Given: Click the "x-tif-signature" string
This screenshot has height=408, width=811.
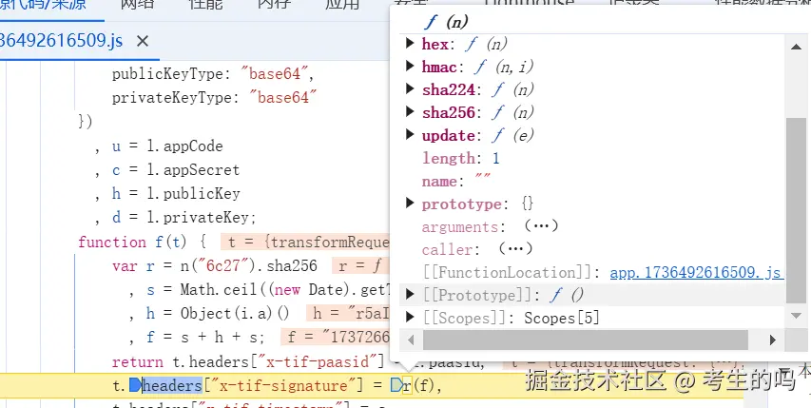Looking at the screenshot, I should click(284, 386).
